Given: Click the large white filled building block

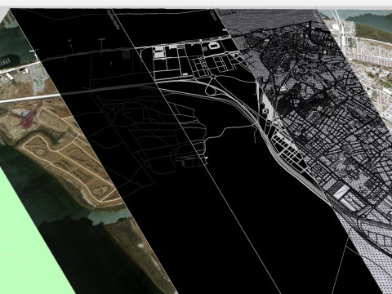Looking at the screenshot, I should 159,53.
